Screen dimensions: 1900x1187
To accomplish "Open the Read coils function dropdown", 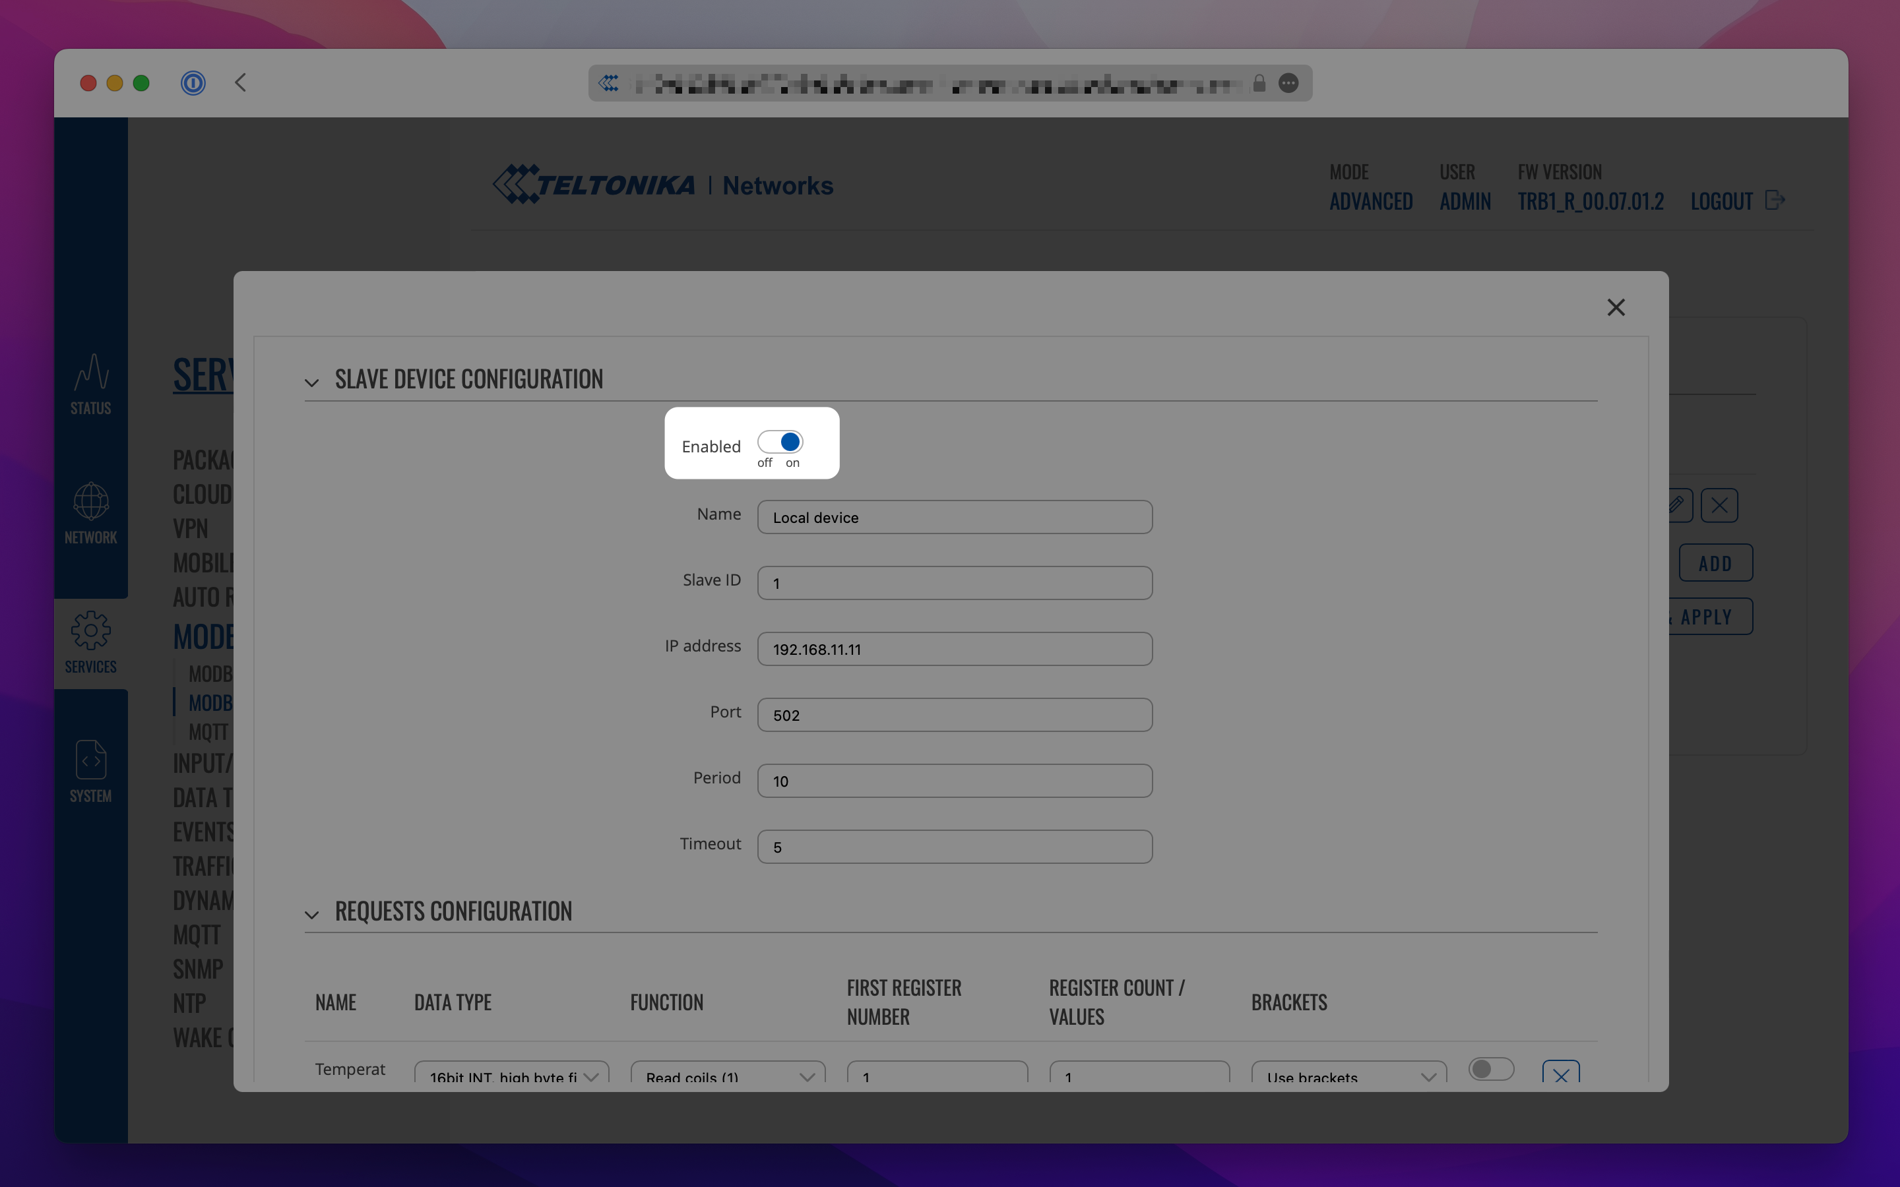I will 727,1076.
